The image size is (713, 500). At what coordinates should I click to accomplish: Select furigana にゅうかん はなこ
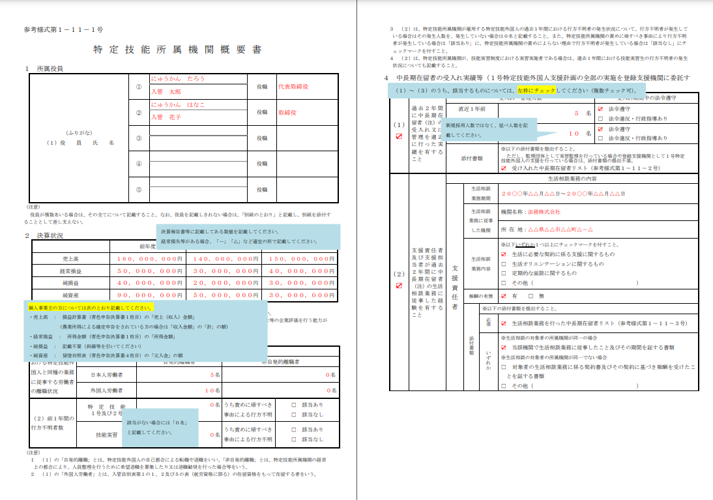178,104
